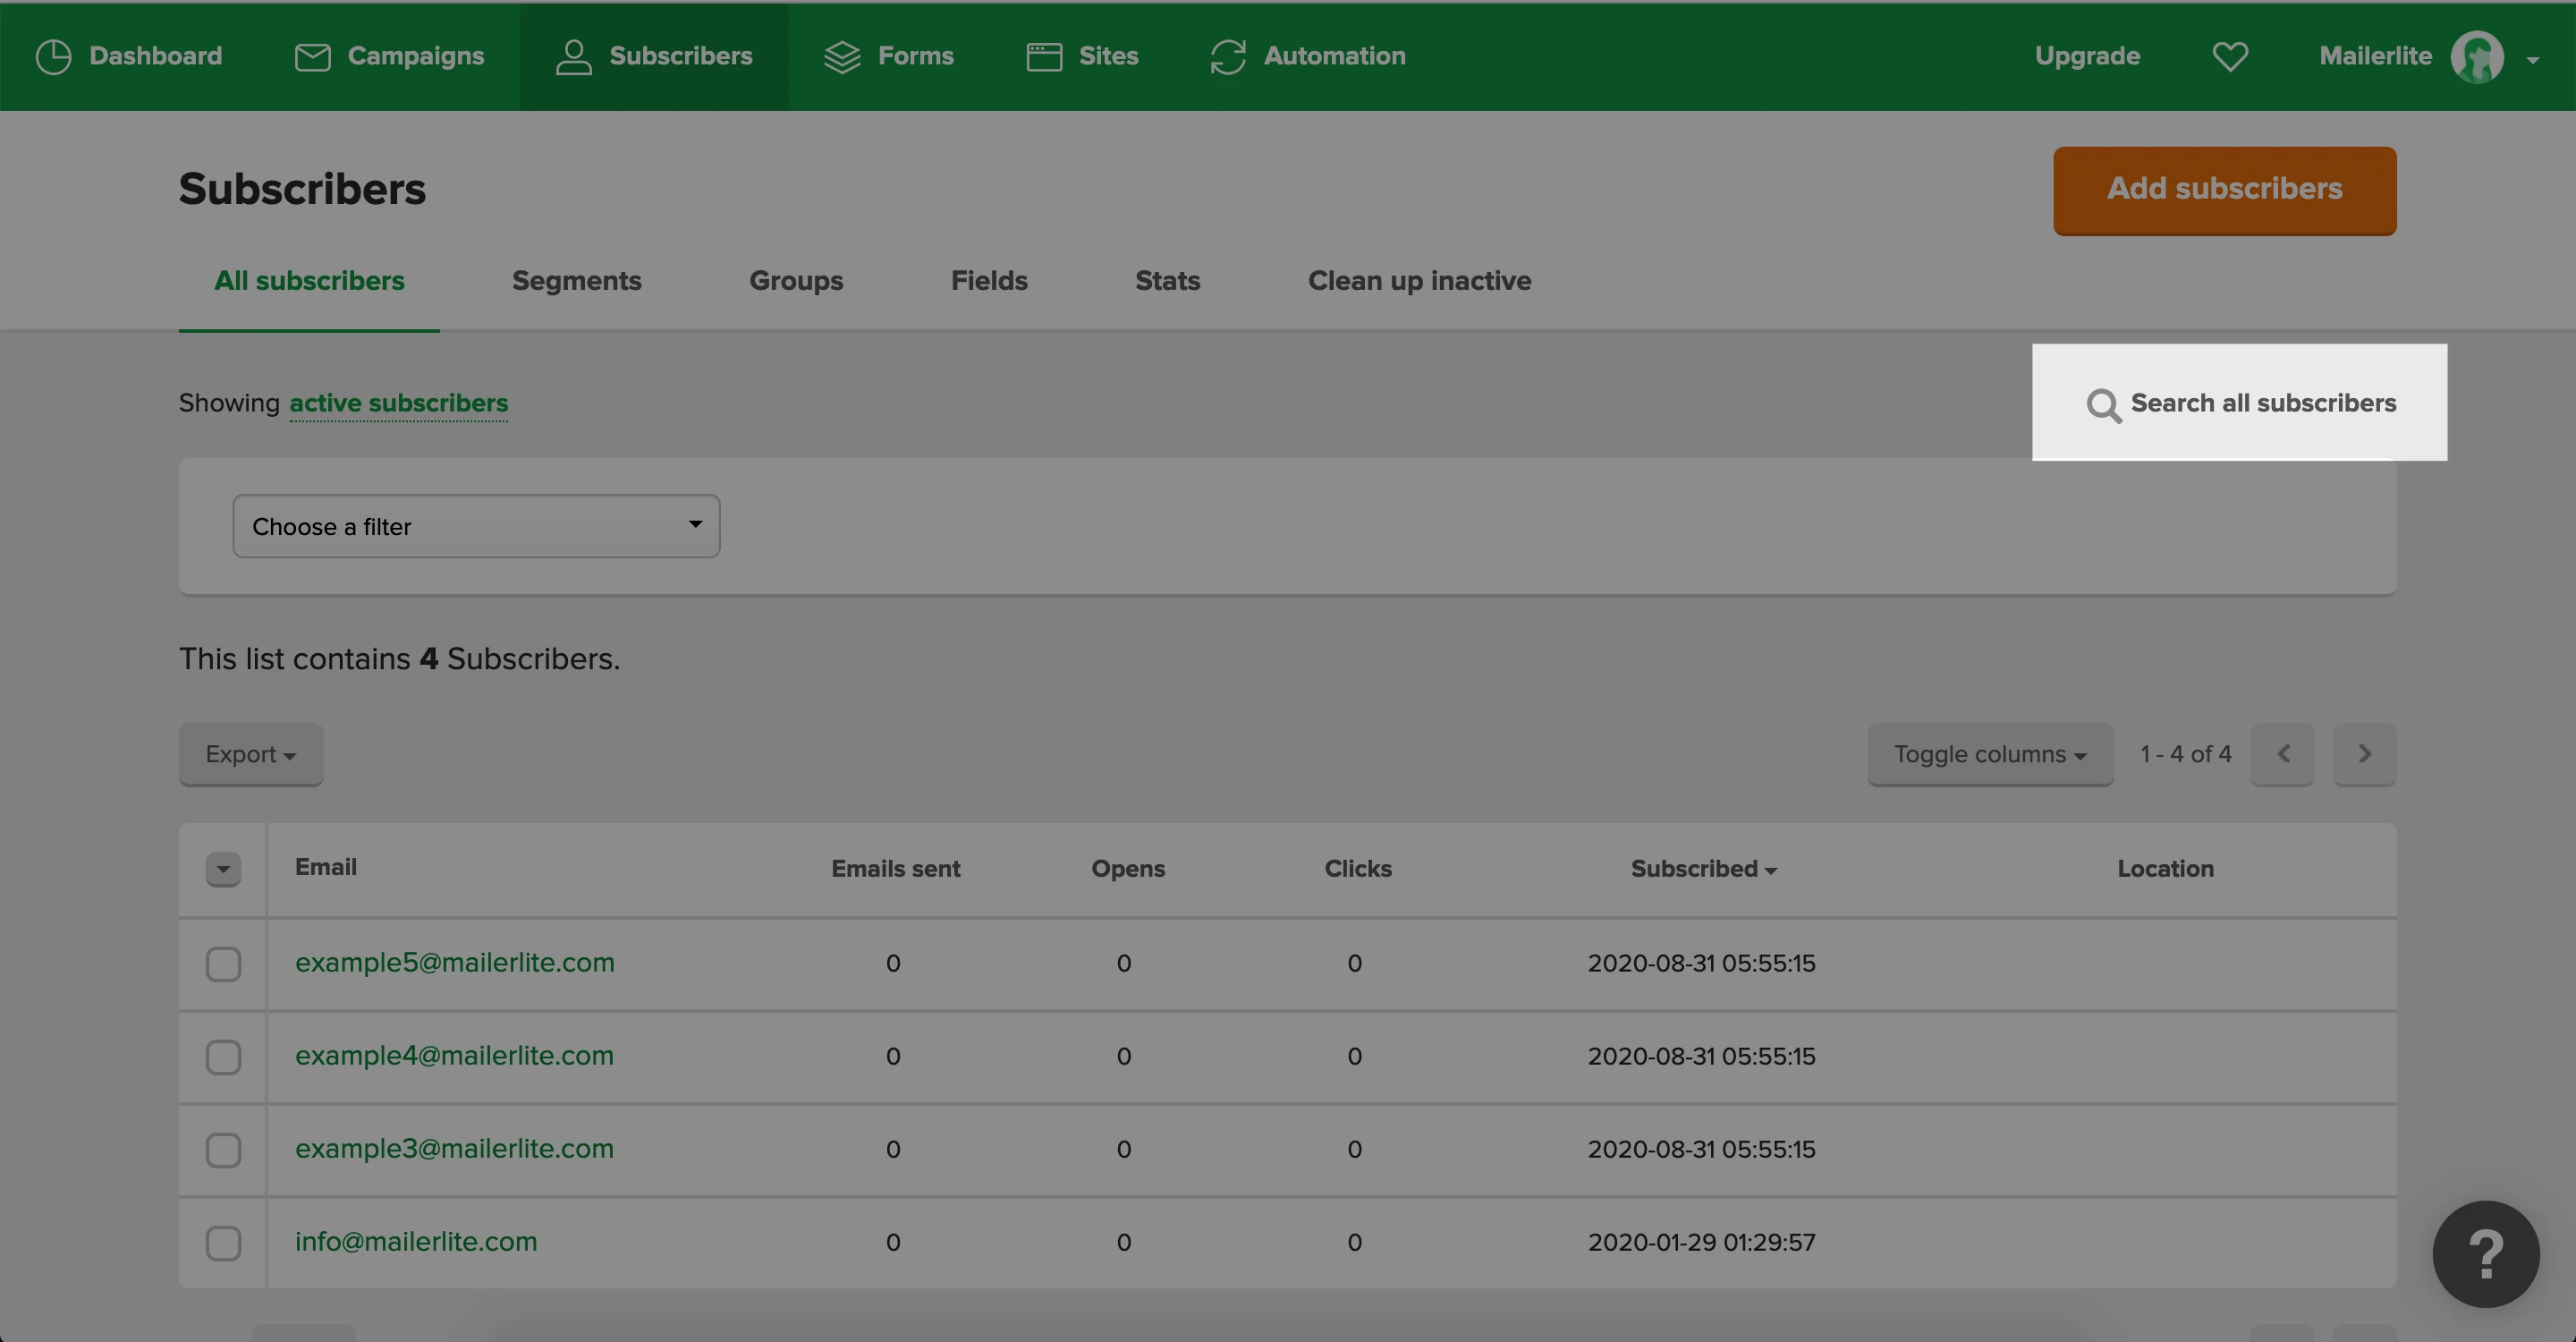Switch to the Segments tab
The width and height of the screenshot is (2576, 1342).
pos(576,281)
